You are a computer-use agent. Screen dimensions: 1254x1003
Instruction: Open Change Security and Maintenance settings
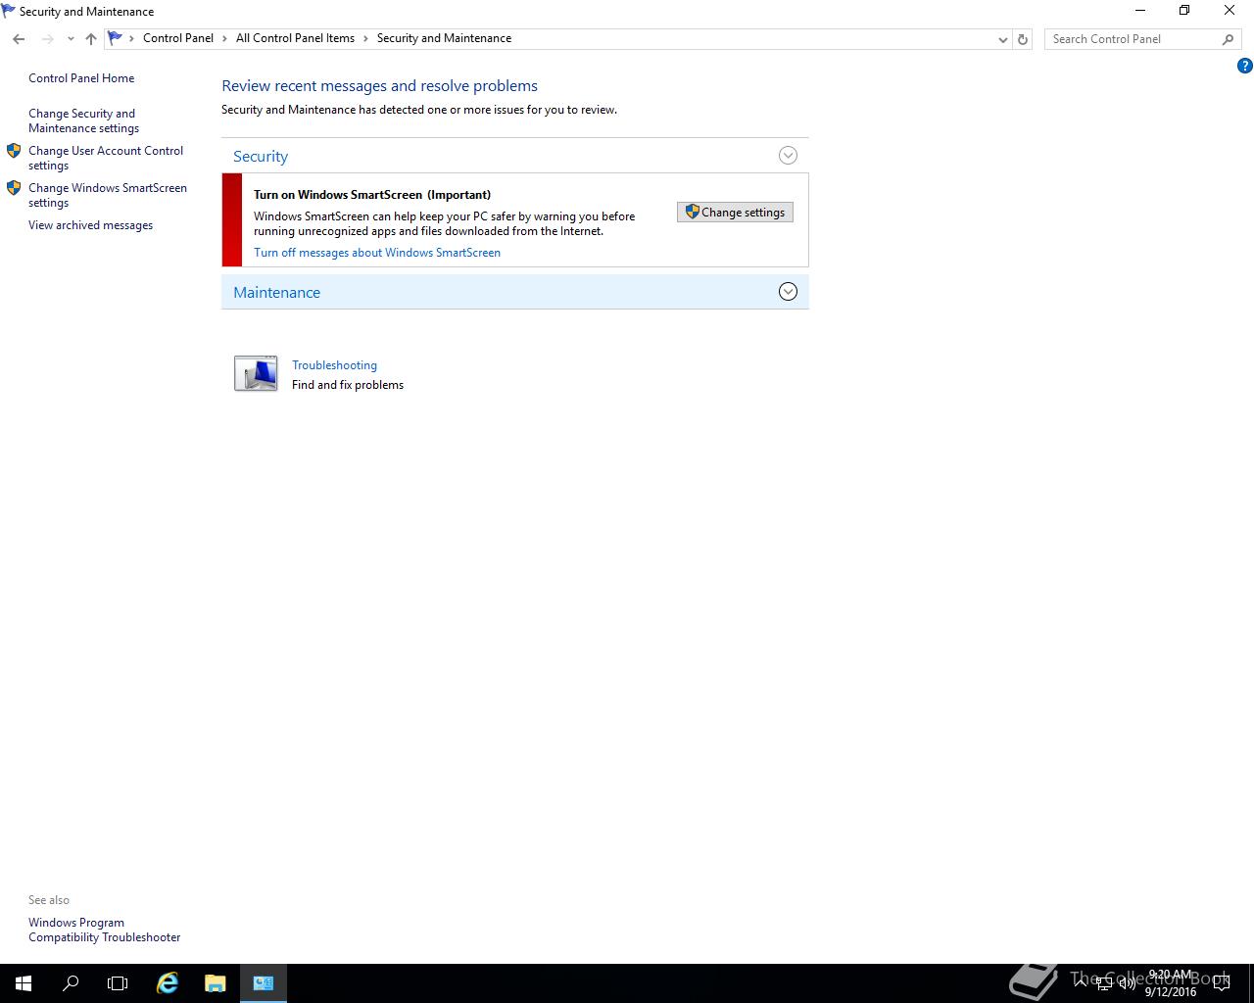coord(83,120)
